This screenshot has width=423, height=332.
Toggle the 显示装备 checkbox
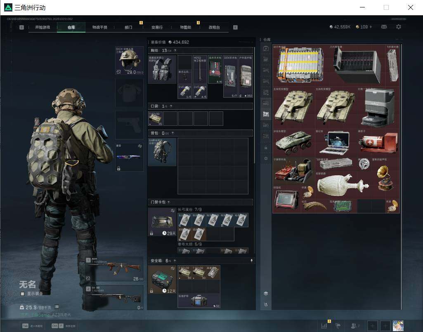[x=23, y=294]
